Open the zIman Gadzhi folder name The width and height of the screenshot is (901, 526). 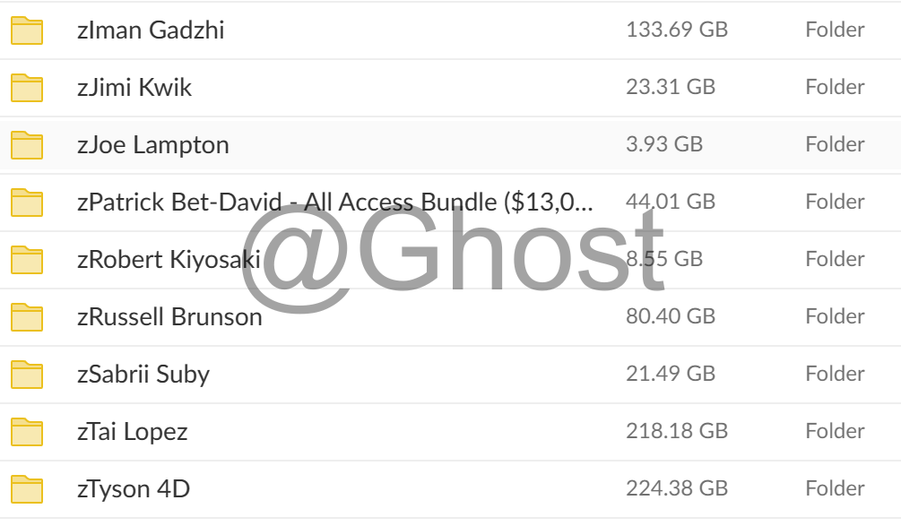(x=151, y=30)
